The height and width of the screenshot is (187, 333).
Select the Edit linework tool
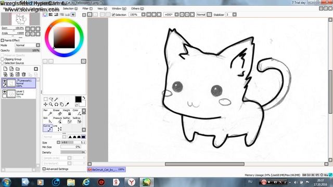pyautogui.click(x=47, y=120)
